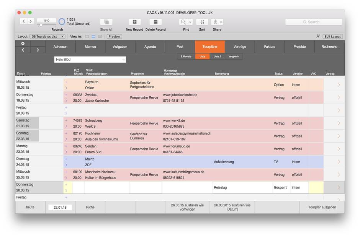
Task: Click plus icon in Sonntag 22.03.15 row
Action: point(66,133)
